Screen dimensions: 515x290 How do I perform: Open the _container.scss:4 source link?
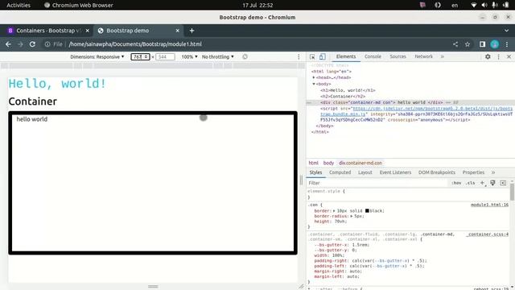point(487,234)
